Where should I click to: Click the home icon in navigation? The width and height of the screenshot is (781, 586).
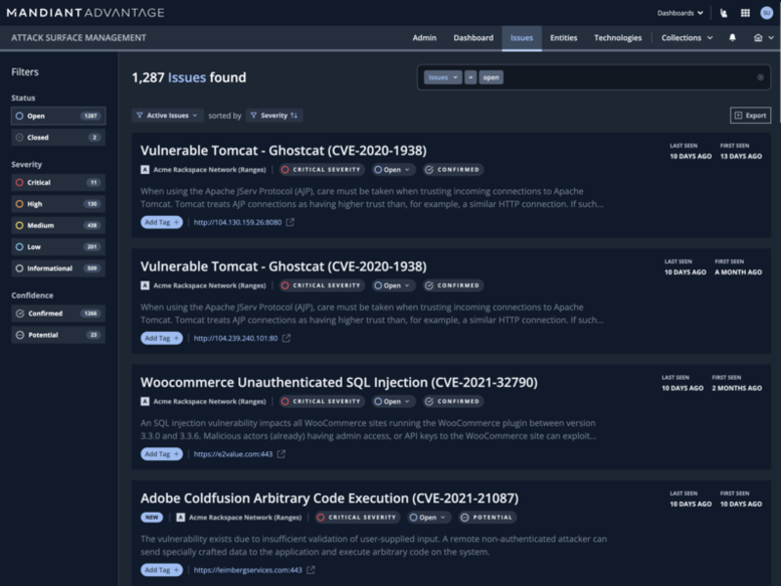pos(759,37)
